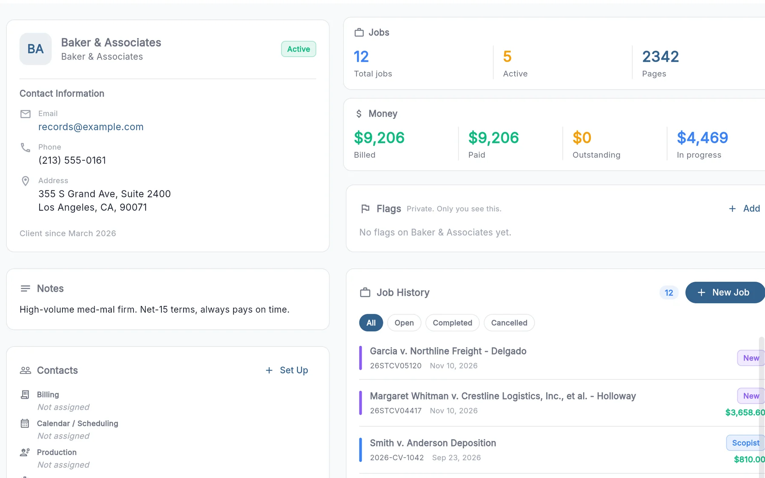
Task: Filter job history by Open
Action: (404, 323)
